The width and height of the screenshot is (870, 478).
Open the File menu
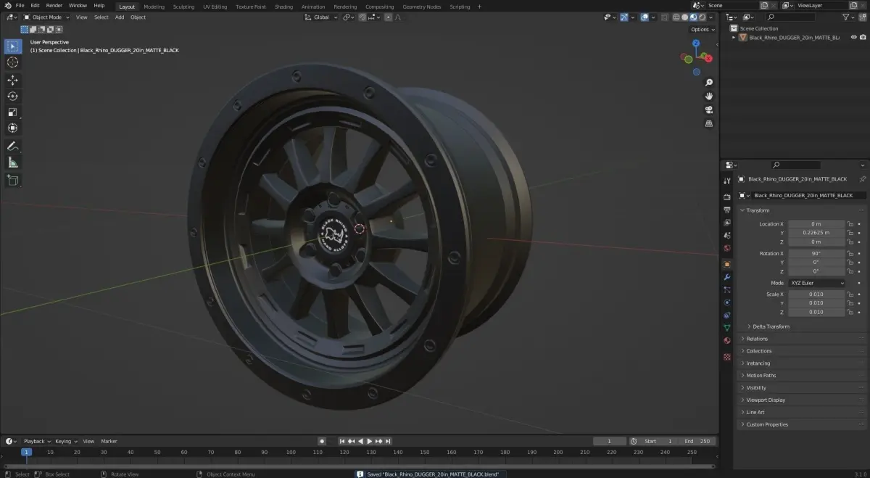20,5
